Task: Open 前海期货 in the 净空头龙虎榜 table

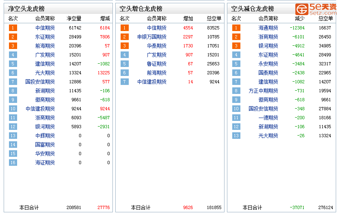Action: [x=45, y=46]
